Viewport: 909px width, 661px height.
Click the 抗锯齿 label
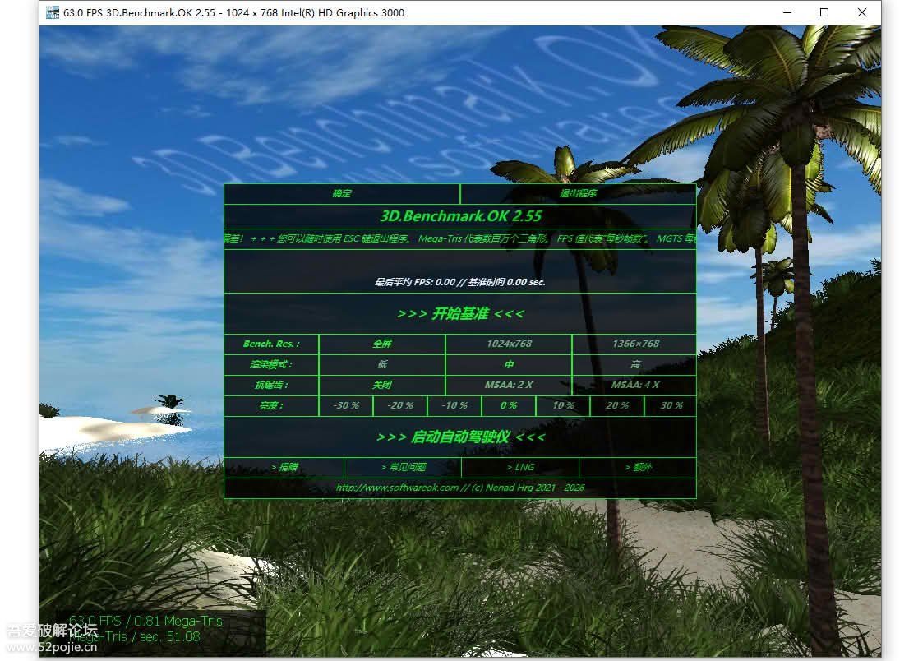click(x=271, y=385)
